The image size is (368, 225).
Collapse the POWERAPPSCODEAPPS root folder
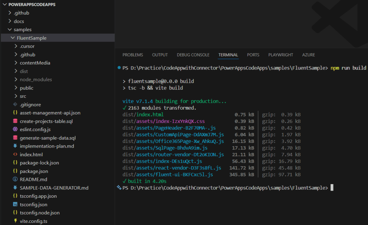pos(5,5)
